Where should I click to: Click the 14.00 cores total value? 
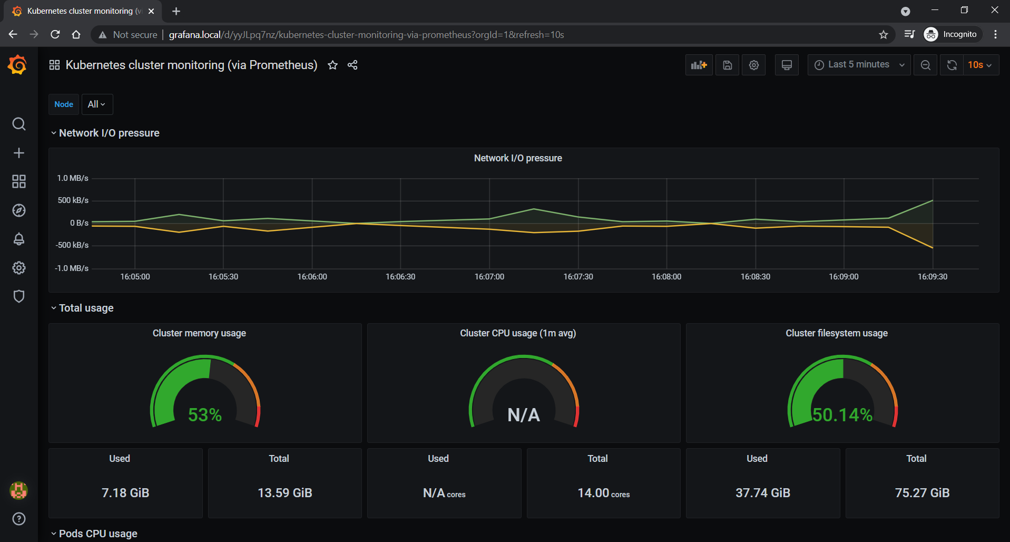point(604,493)
